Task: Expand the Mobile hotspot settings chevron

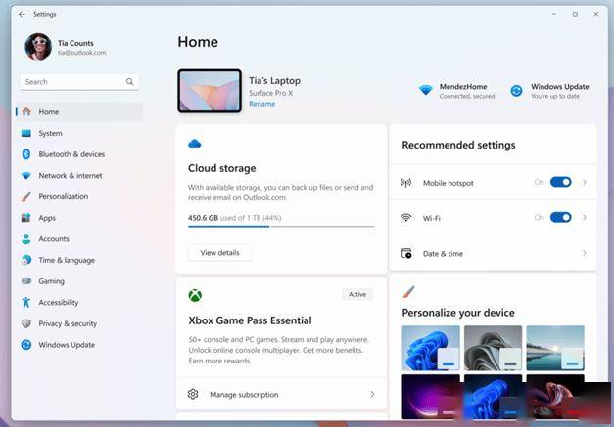Action: point(585,182)
